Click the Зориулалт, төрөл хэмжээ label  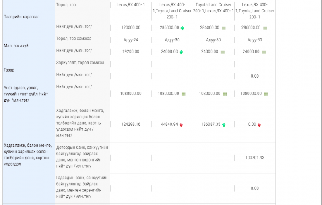coord(80,63)
